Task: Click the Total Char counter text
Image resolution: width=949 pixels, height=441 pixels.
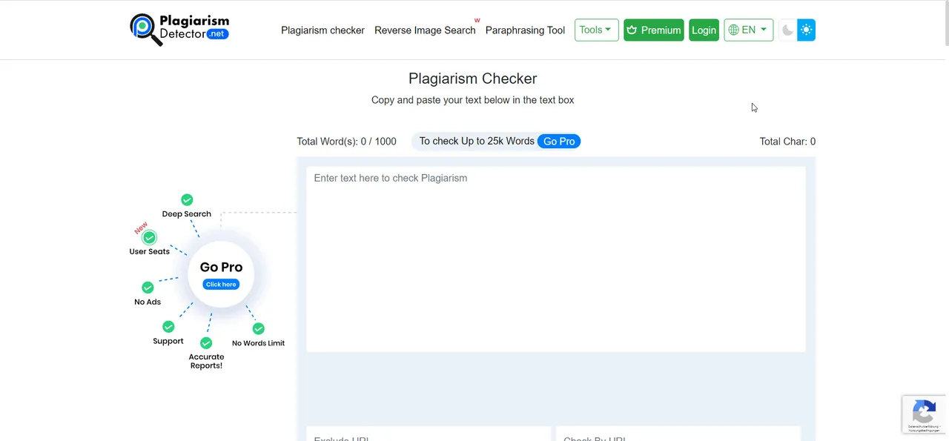Action: point(787,142)
